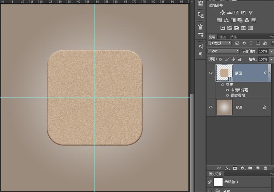Link layers using chain icon
This screenshot has width=274, height=192.
[x=219, y=168]
